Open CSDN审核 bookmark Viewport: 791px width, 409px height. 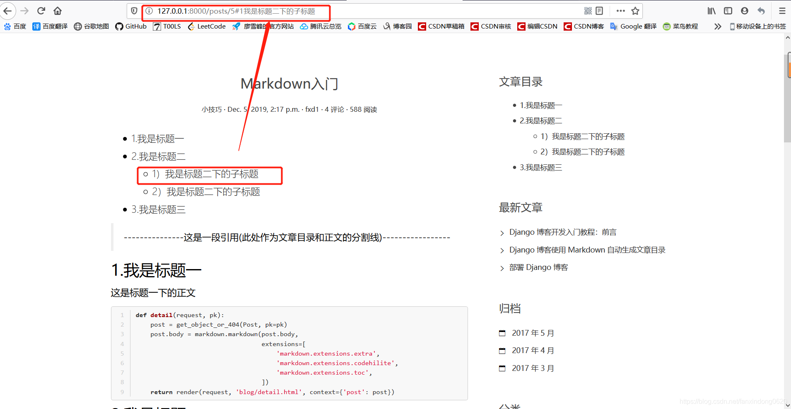tap(491, 26)
